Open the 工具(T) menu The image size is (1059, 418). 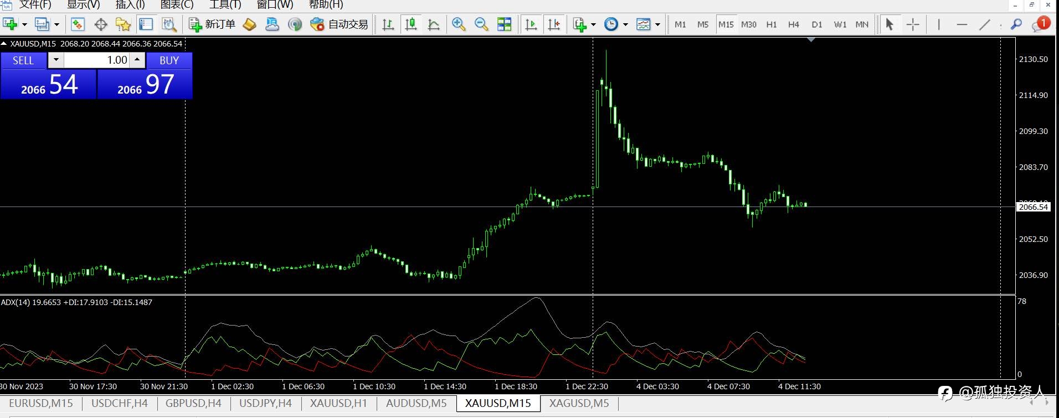(225, 5)
